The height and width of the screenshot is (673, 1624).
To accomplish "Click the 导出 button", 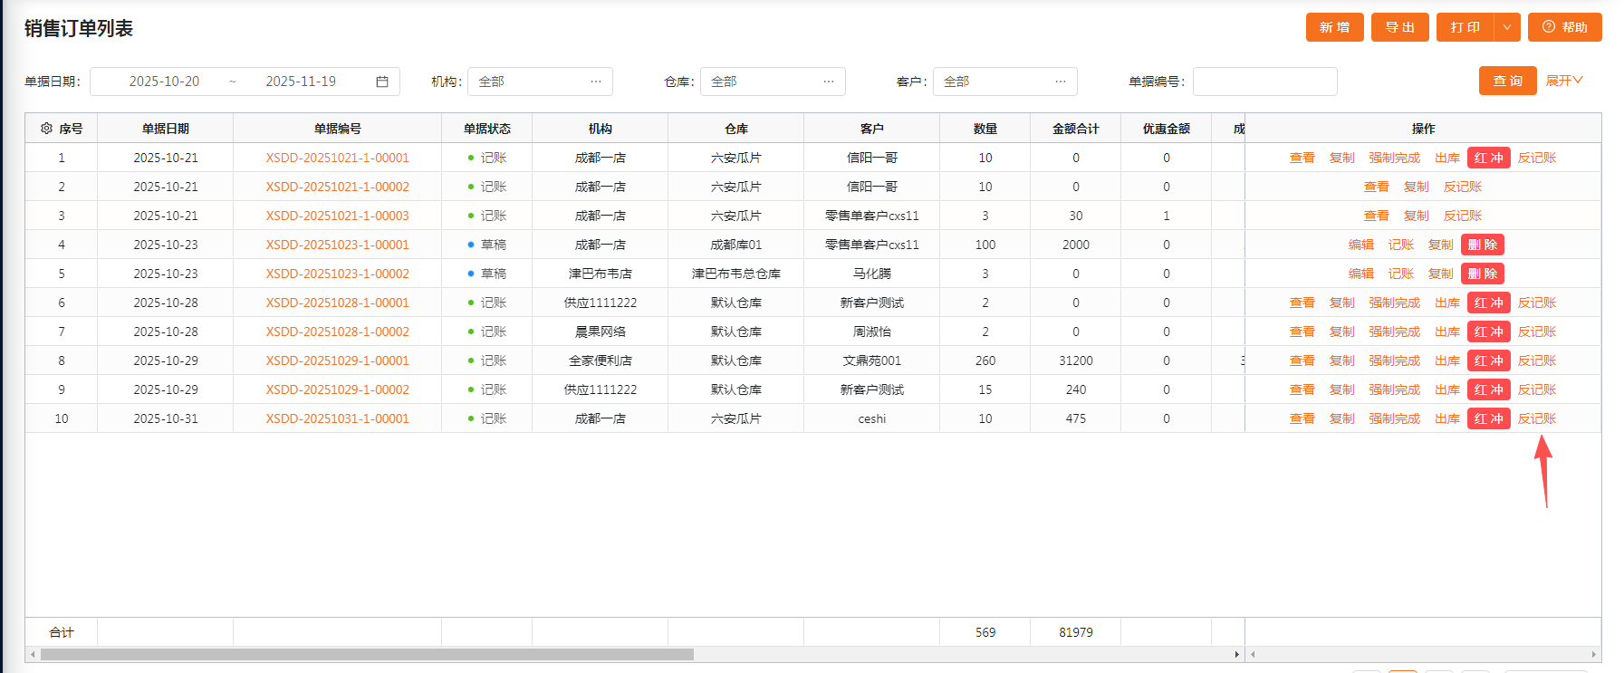I will click(x=1400, y=27).
